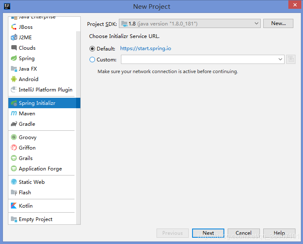Viewport: 303px width, 244px height.
Task: Click the Help button
Action: click(279, 233)
